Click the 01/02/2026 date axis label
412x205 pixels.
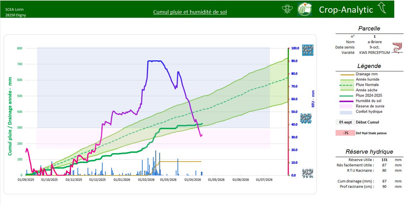tap(146, 179)
